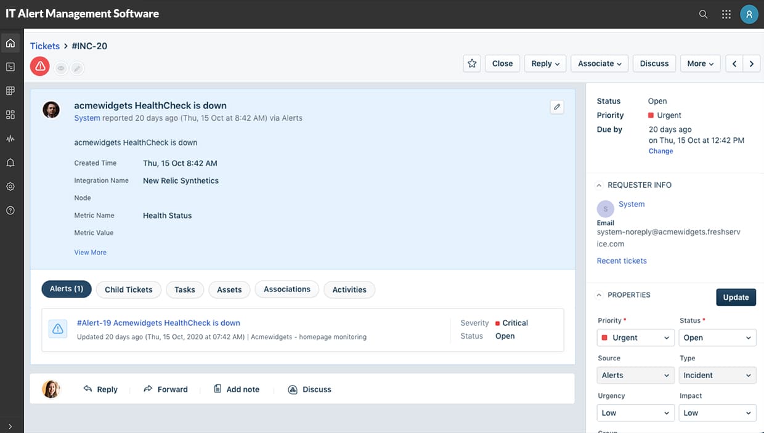Toggle the watch eye icon on the ticket

(x=60, y=68)
